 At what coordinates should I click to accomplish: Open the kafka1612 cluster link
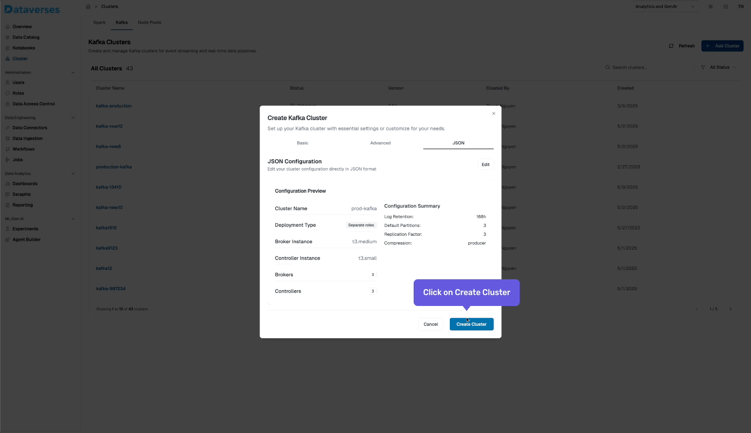coord(107,227)
